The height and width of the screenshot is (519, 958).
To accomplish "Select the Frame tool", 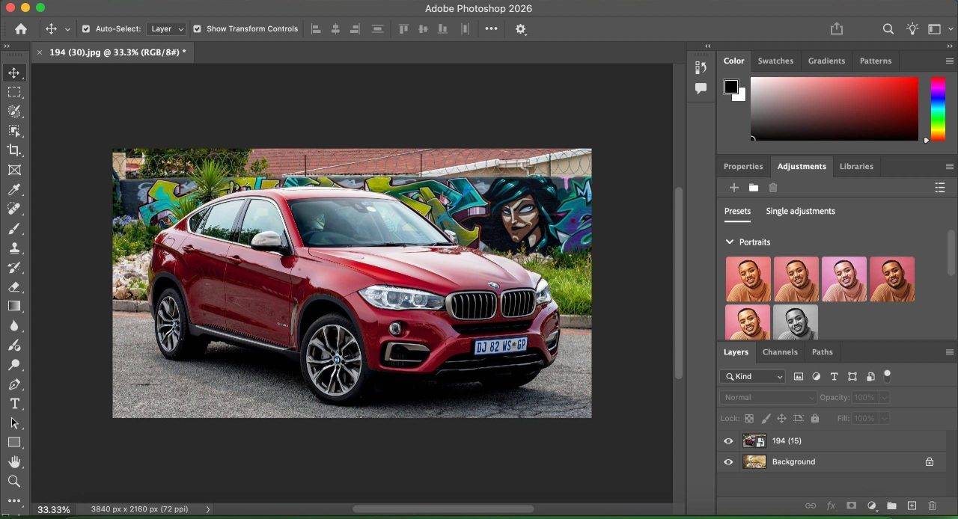I will 14,170.
